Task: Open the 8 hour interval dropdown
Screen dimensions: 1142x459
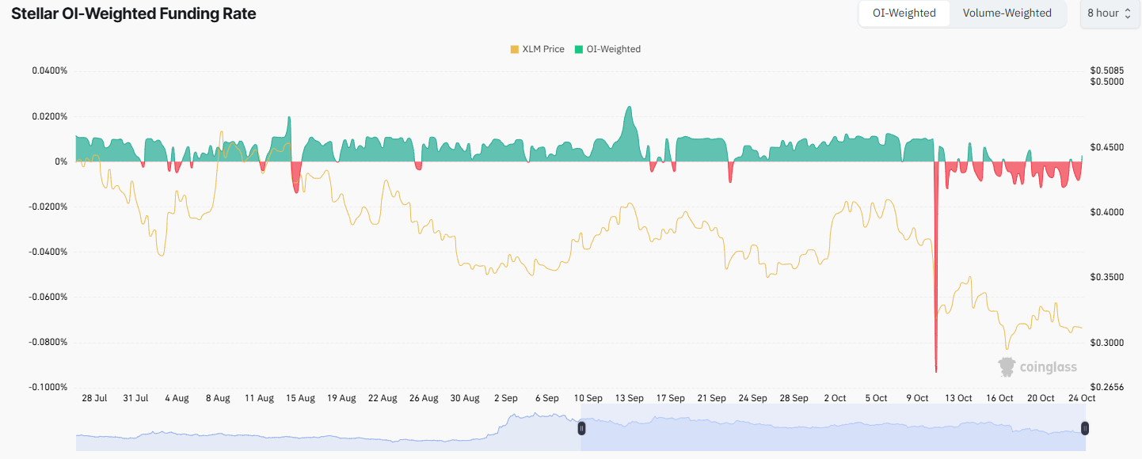Action: click(1109, 13)
